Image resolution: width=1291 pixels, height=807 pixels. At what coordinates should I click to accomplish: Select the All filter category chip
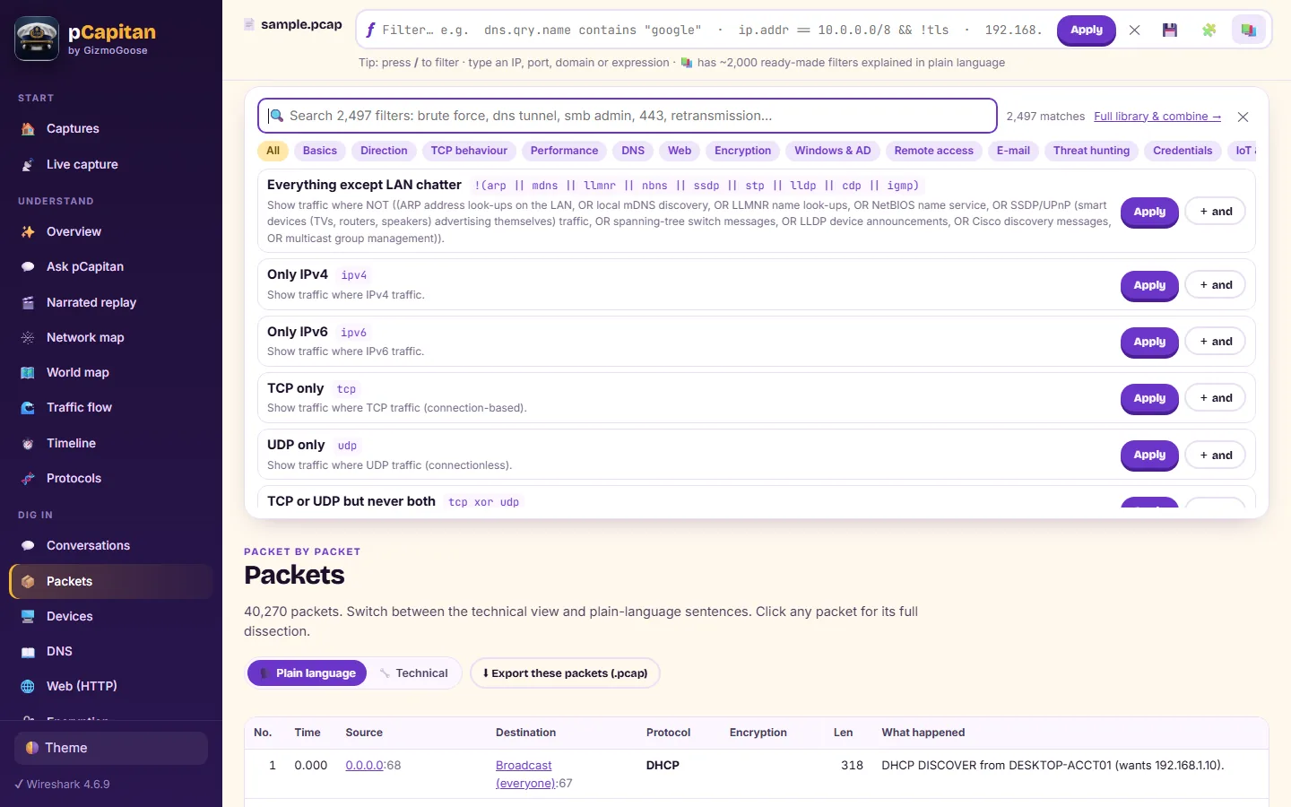pyautogui.click(x=273, y=151)
